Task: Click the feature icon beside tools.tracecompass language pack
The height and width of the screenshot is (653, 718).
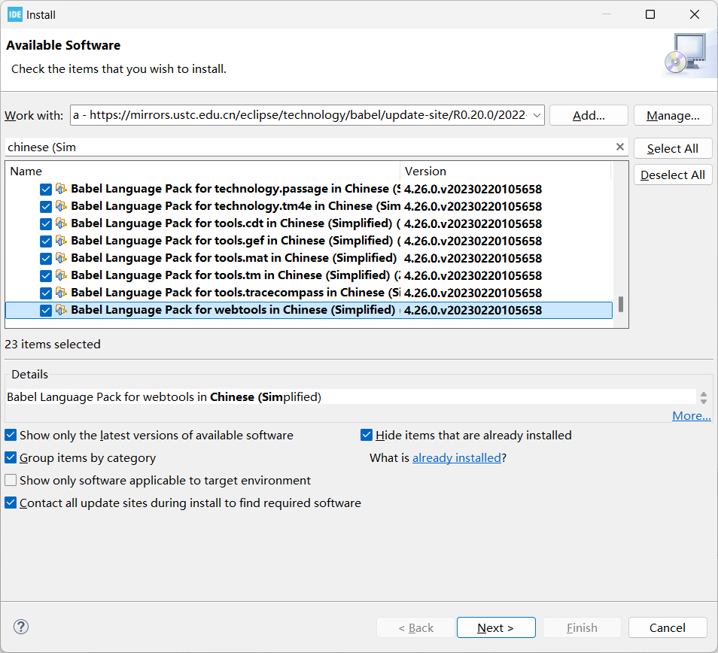Action: pos(62,293)
